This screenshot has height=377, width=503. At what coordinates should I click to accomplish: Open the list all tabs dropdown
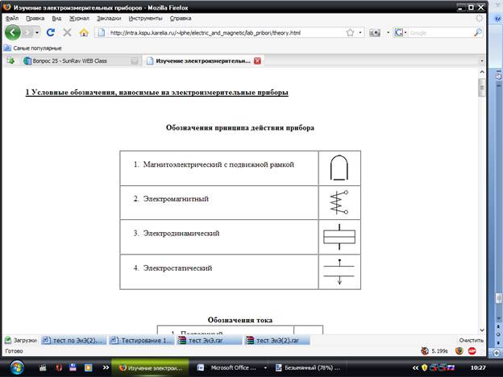click(481, 60)
